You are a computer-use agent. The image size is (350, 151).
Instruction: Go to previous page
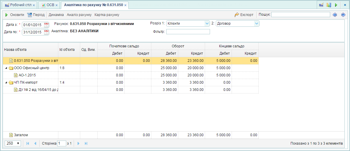click(35, 143)
